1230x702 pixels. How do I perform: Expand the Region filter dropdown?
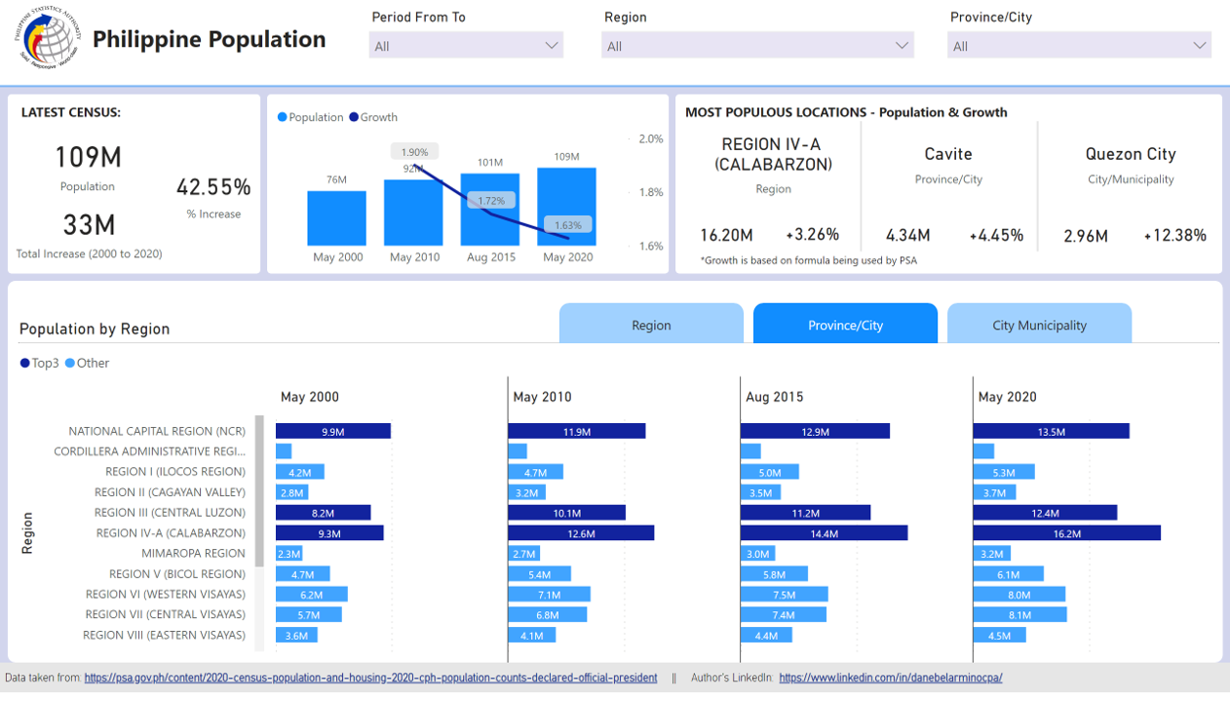coord(757,46)
